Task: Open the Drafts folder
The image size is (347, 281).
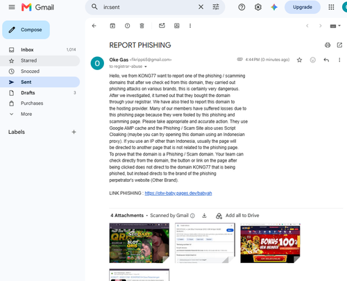Action: tap(40, 93)
